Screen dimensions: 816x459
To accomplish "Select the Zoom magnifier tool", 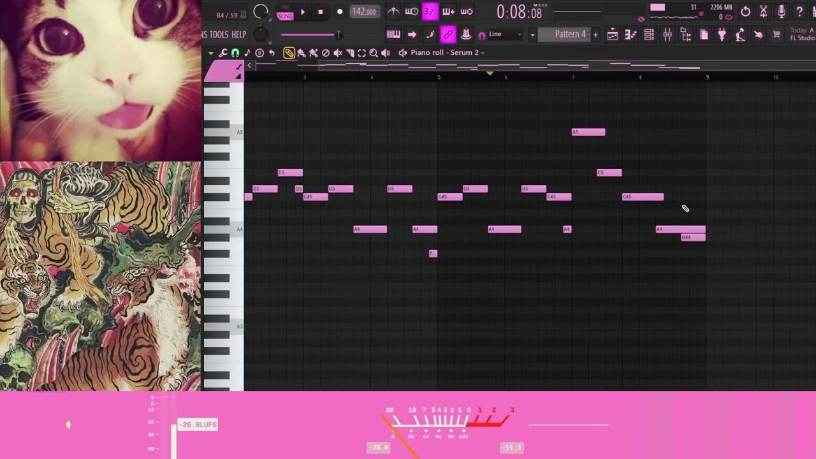I will pyautogui.click(x=374, y=53).
